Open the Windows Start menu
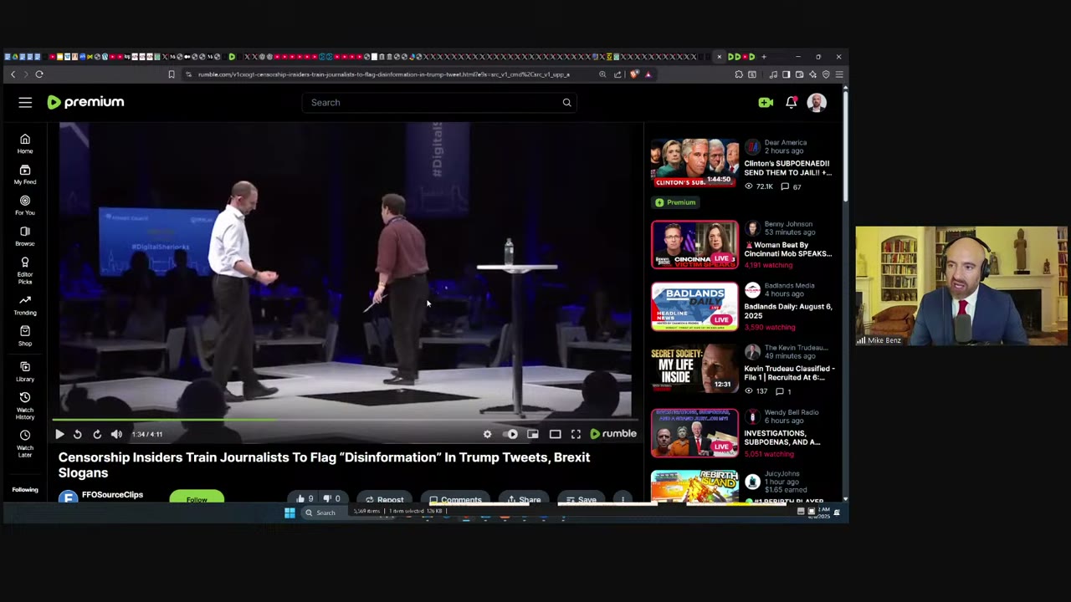The height and width of the screenshot is (602, 1071). [x=290, y=513]
